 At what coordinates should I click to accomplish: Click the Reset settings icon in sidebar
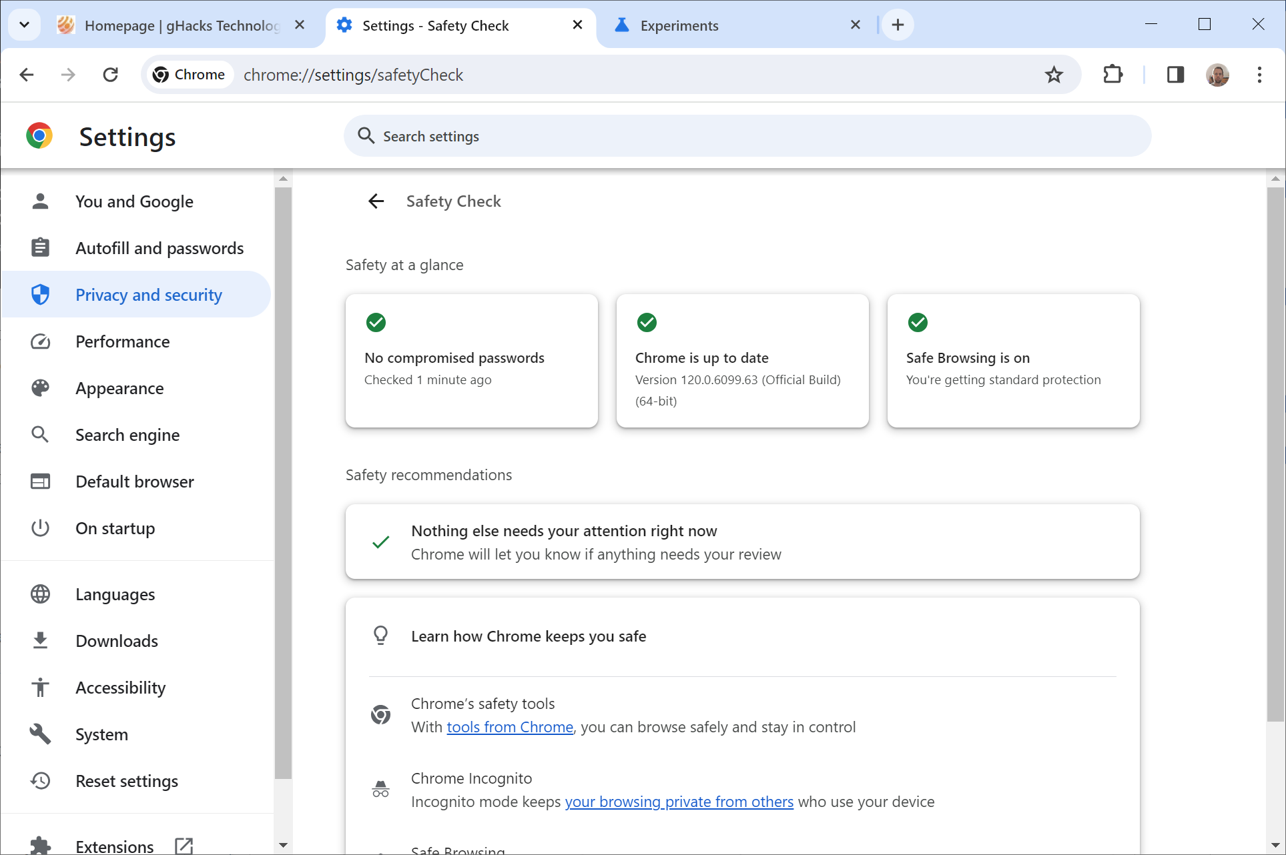[x=40, y=780]
